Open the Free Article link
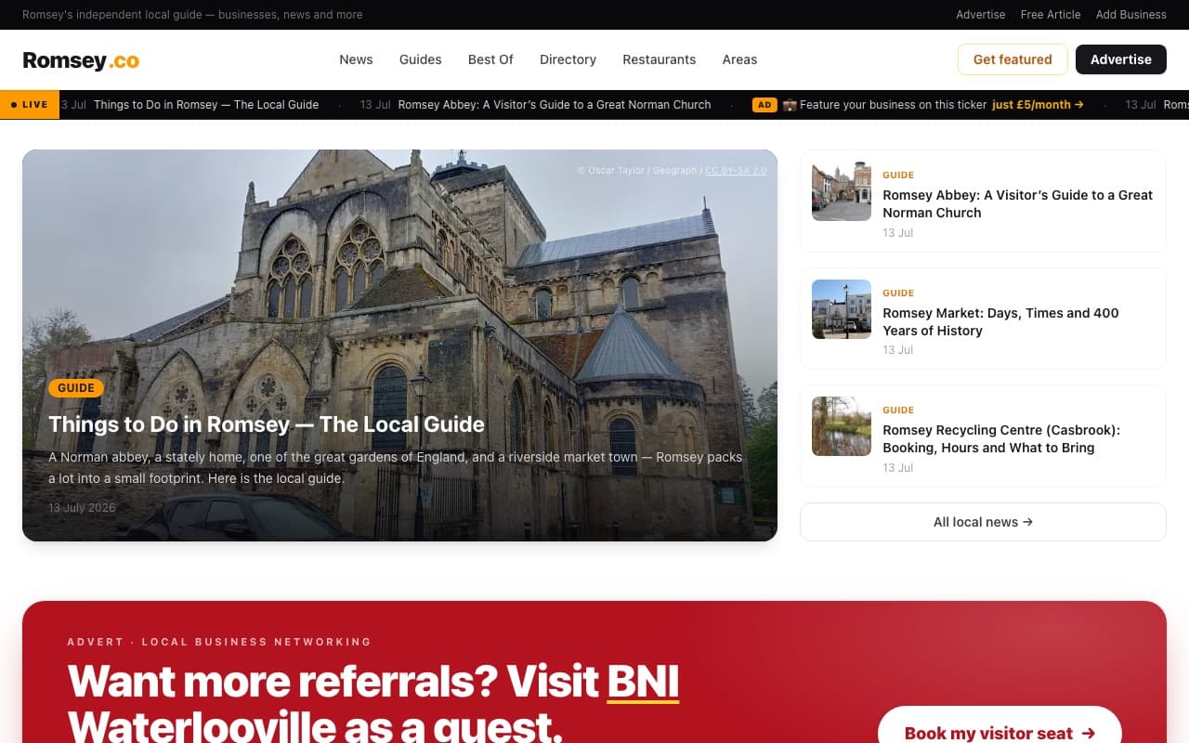The image size is (1189, 743). [x=1051, y=15]
